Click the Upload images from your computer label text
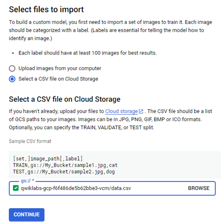 click(x=60, y=69)
